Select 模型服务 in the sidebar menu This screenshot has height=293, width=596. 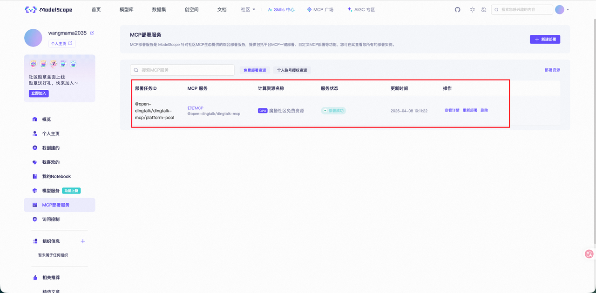pos(60,191)
